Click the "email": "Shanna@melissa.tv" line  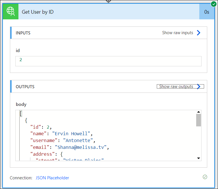(70, 147)
